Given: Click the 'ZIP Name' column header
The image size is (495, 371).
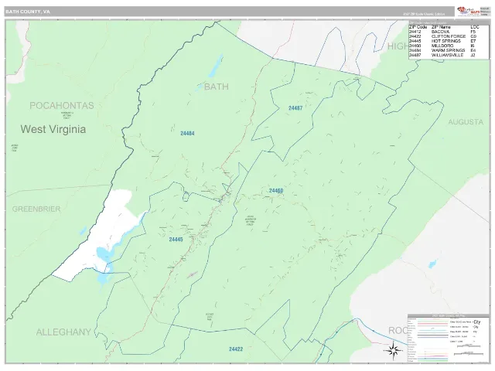Looking at the screenshot, I should coord(441,28).
